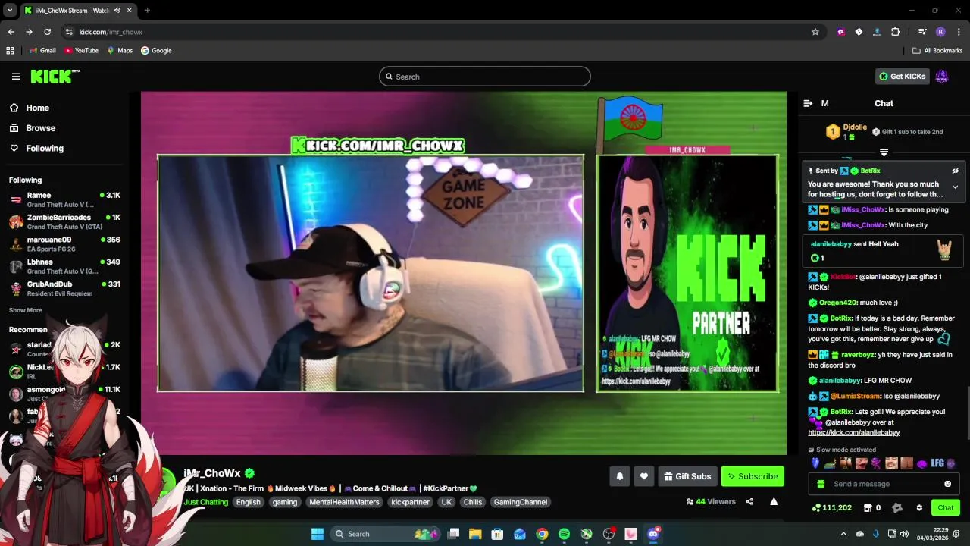
Task: Click the chat badge icon beside the gear
Action: click(897, 507)
